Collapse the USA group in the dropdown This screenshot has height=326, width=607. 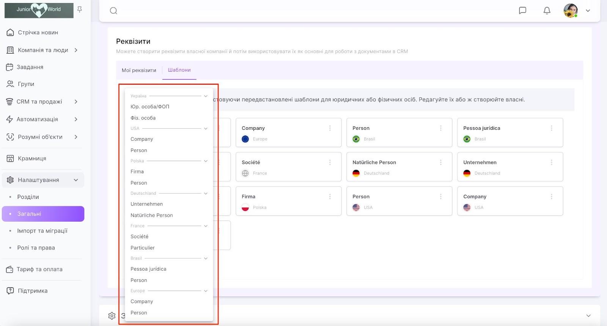206,128
